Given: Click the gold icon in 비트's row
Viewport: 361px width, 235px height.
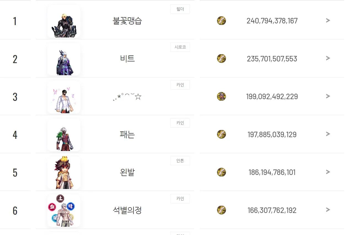Looking at the screenshot, I should coord(221,58).
